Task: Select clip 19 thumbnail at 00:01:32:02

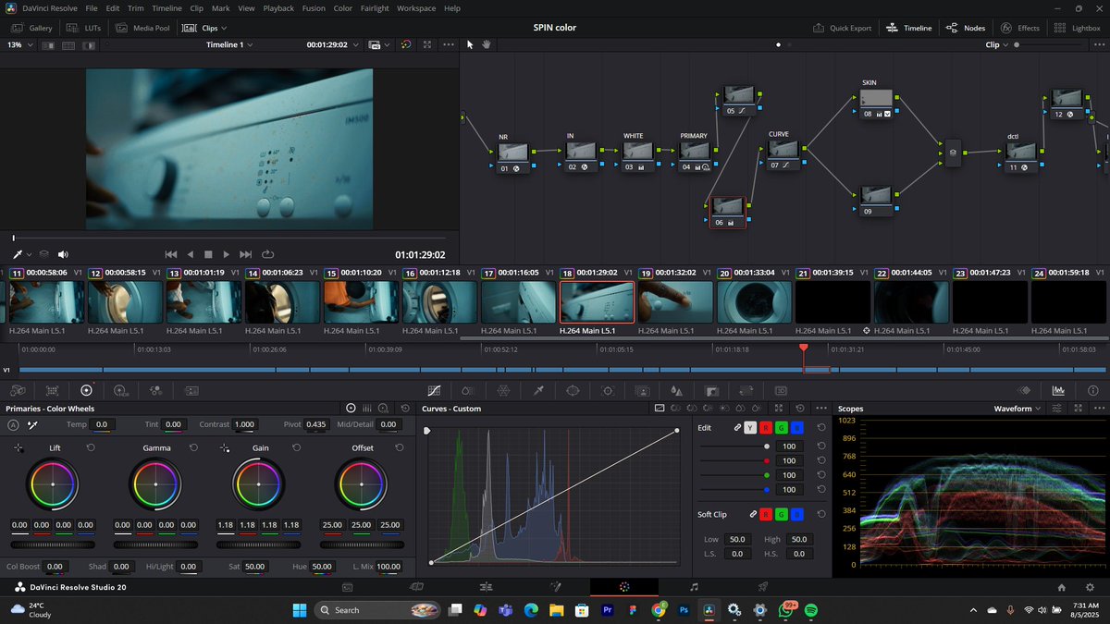Action: tap(674, 302)
